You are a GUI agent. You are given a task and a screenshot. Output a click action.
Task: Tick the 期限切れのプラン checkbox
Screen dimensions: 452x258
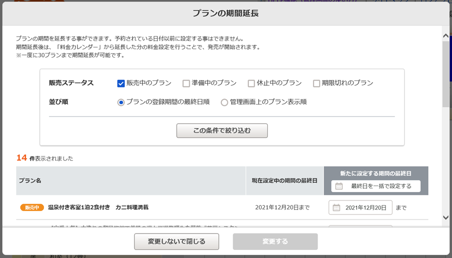[317, 83]
